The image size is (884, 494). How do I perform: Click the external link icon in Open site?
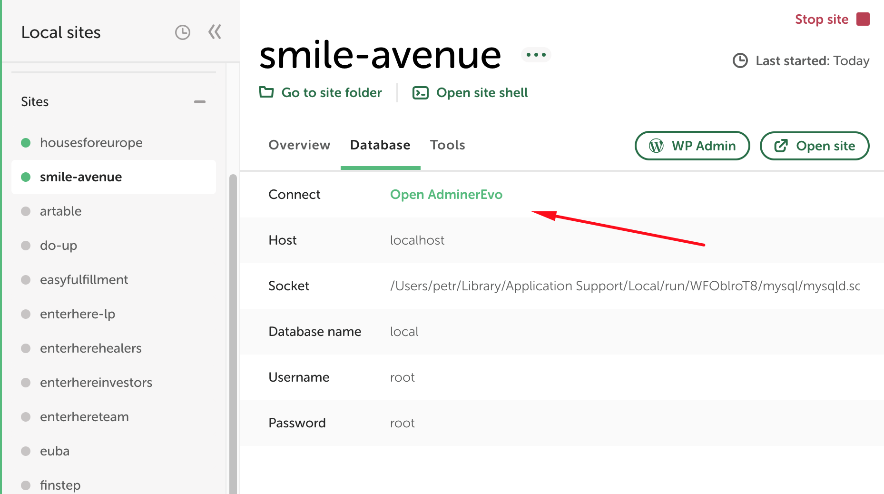pyautogui.click(x=781, y=146)
